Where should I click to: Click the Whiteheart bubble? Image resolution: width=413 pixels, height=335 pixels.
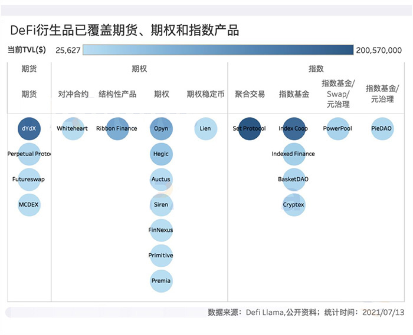click(x=73, y=128)
